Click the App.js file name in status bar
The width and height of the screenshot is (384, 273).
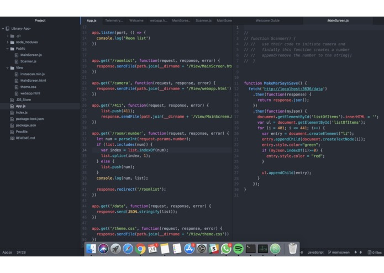pos(7,252)
